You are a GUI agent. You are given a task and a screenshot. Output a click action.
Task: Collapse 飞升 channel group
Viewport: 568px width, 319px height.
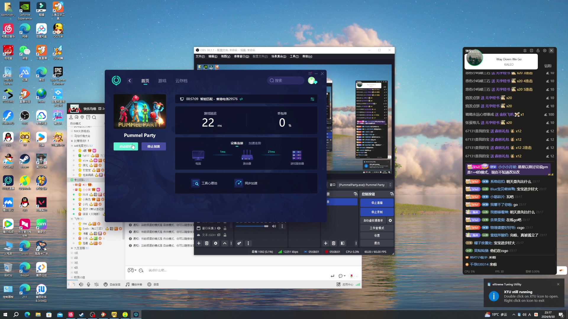(x=72, y=219)
